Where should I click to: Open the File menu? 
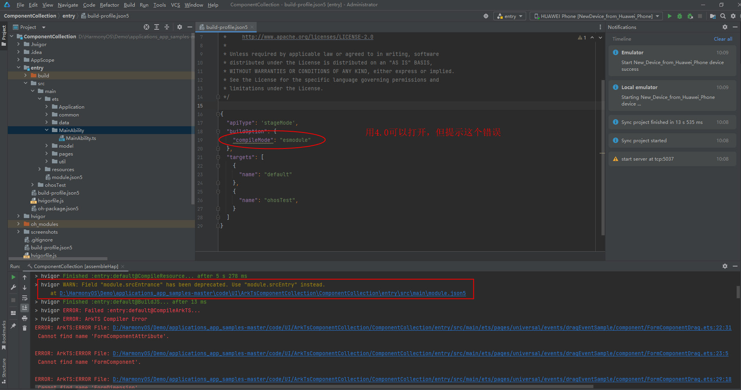point(20,5)
